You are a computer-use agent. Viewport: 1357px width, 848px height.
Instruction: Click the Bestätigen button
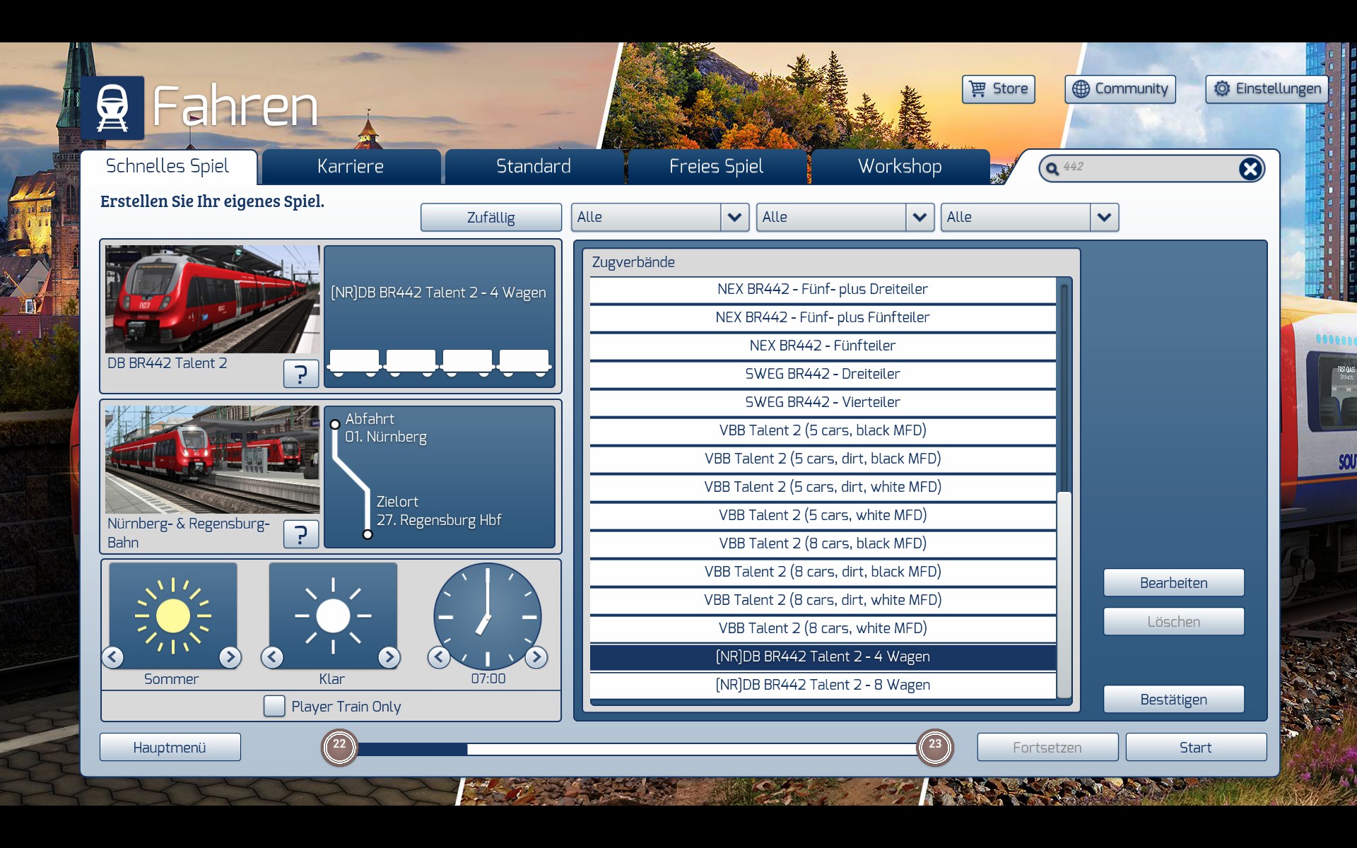click(1173, 700)
